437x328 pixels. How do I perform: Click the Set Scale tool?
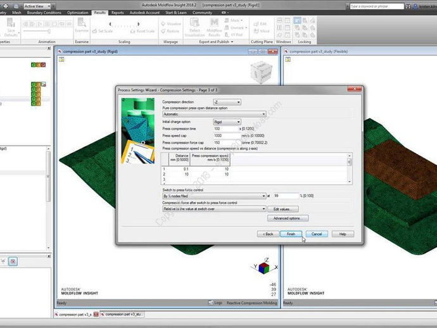(x=103, y=31)
